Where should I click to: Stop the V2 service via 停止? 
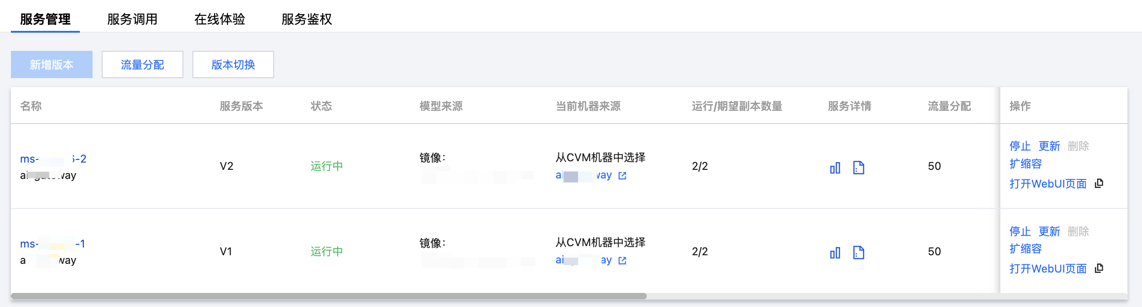click(1020, 146)
